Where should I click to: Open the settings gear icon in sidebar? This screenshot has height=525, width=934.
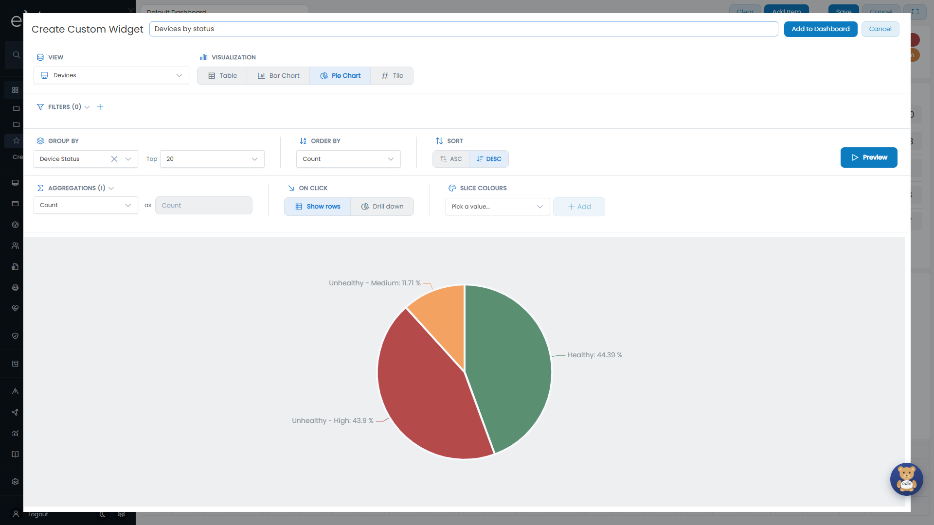pyautogui.click(x=15, y=482)
